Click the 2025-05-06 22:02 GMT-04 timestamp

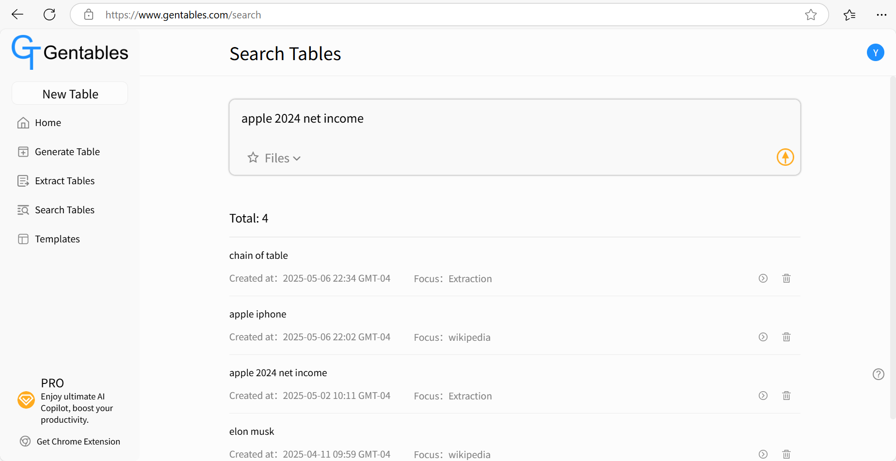336,337
